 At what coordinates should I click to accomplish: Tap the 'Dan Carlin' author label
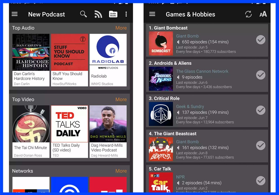click(22, 84)
